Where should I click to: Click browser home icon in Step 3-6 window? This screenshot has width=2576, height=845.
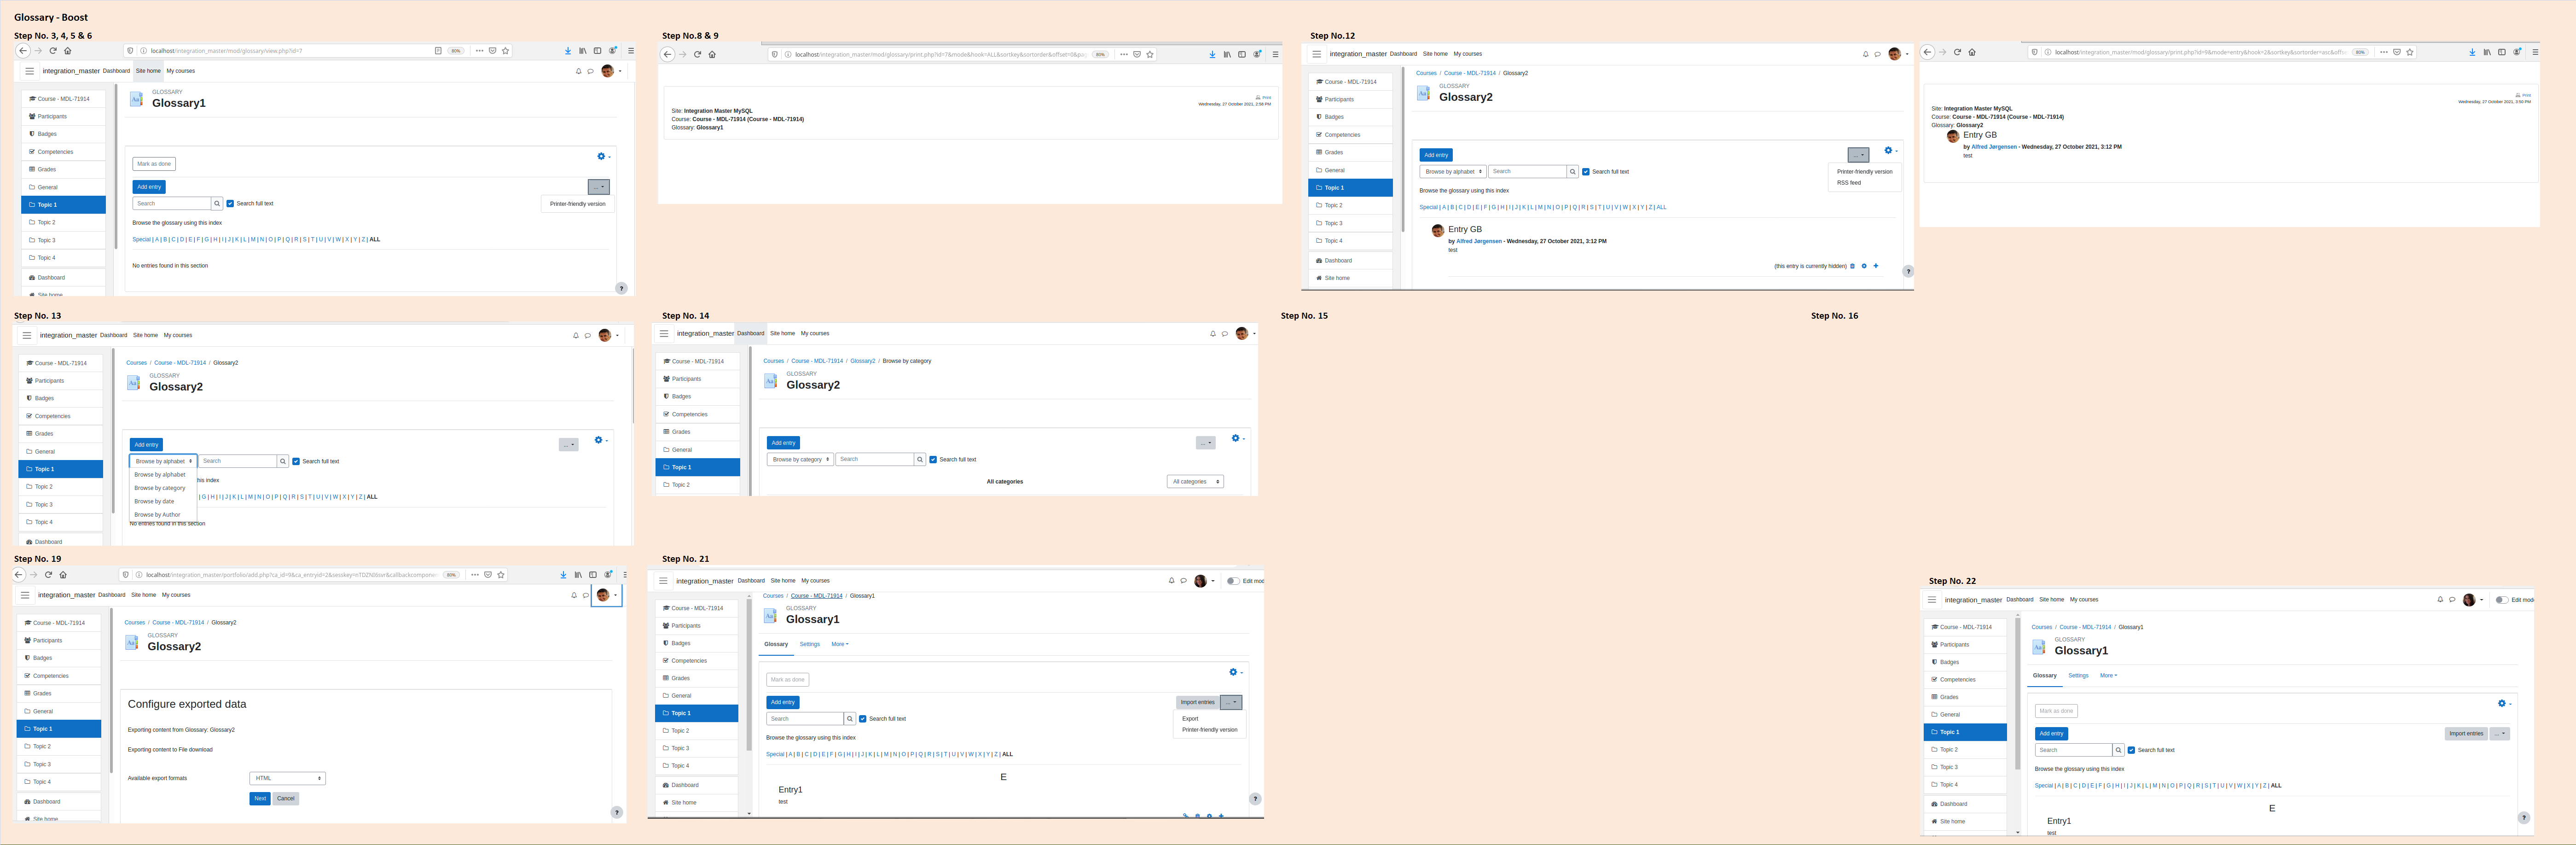68,50
